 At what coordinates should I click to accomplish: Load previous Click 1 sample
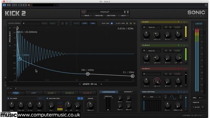coord(166,27)
